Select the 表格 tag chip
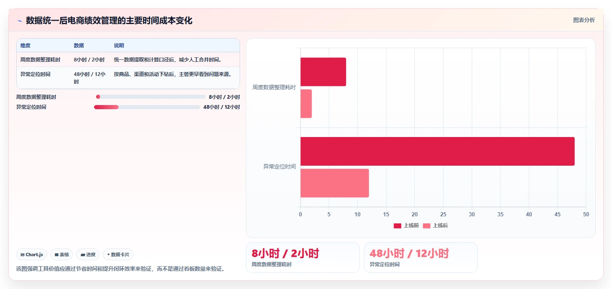 (62, 255)
